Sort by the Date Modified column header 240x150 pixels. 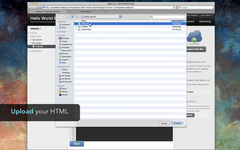(x=179, y=21)
